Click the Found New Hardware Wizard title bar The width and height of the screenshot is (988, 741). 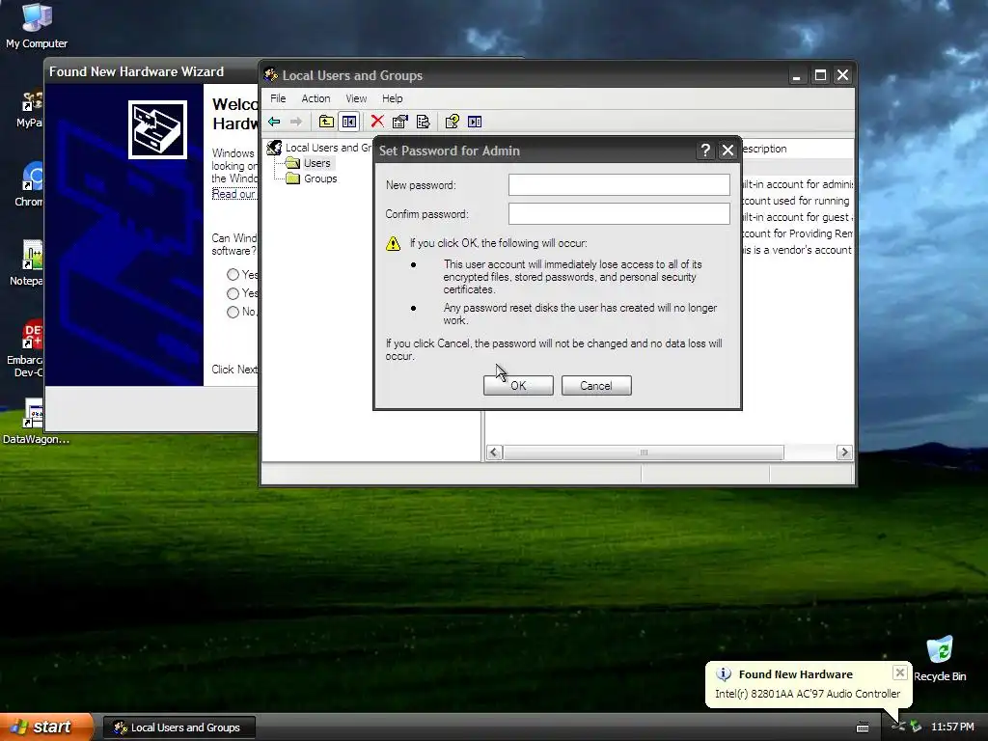click(151, 71)
